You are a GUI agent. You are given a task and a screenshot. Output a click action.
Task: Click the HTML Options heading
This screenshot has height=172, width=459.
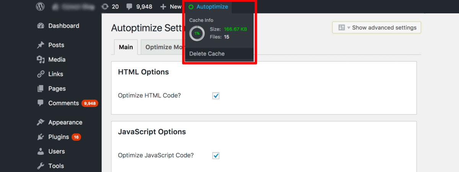(143, 72)
